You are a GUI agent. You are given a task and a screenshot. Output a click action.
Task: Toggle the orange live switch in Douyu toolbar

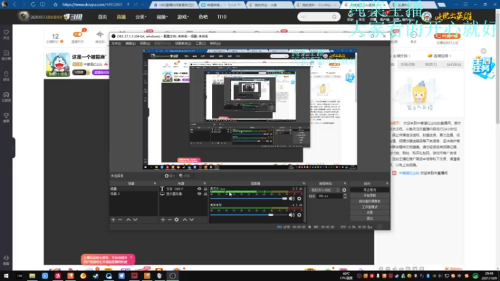click(x=77, y=34)
